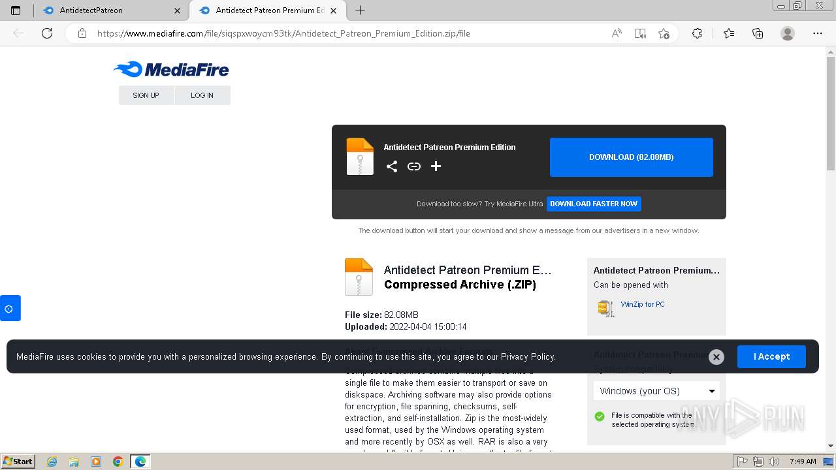
Task: Expand the Windows (your OS) dropdown
Action: pyautogui.click(x=656, y=391)
